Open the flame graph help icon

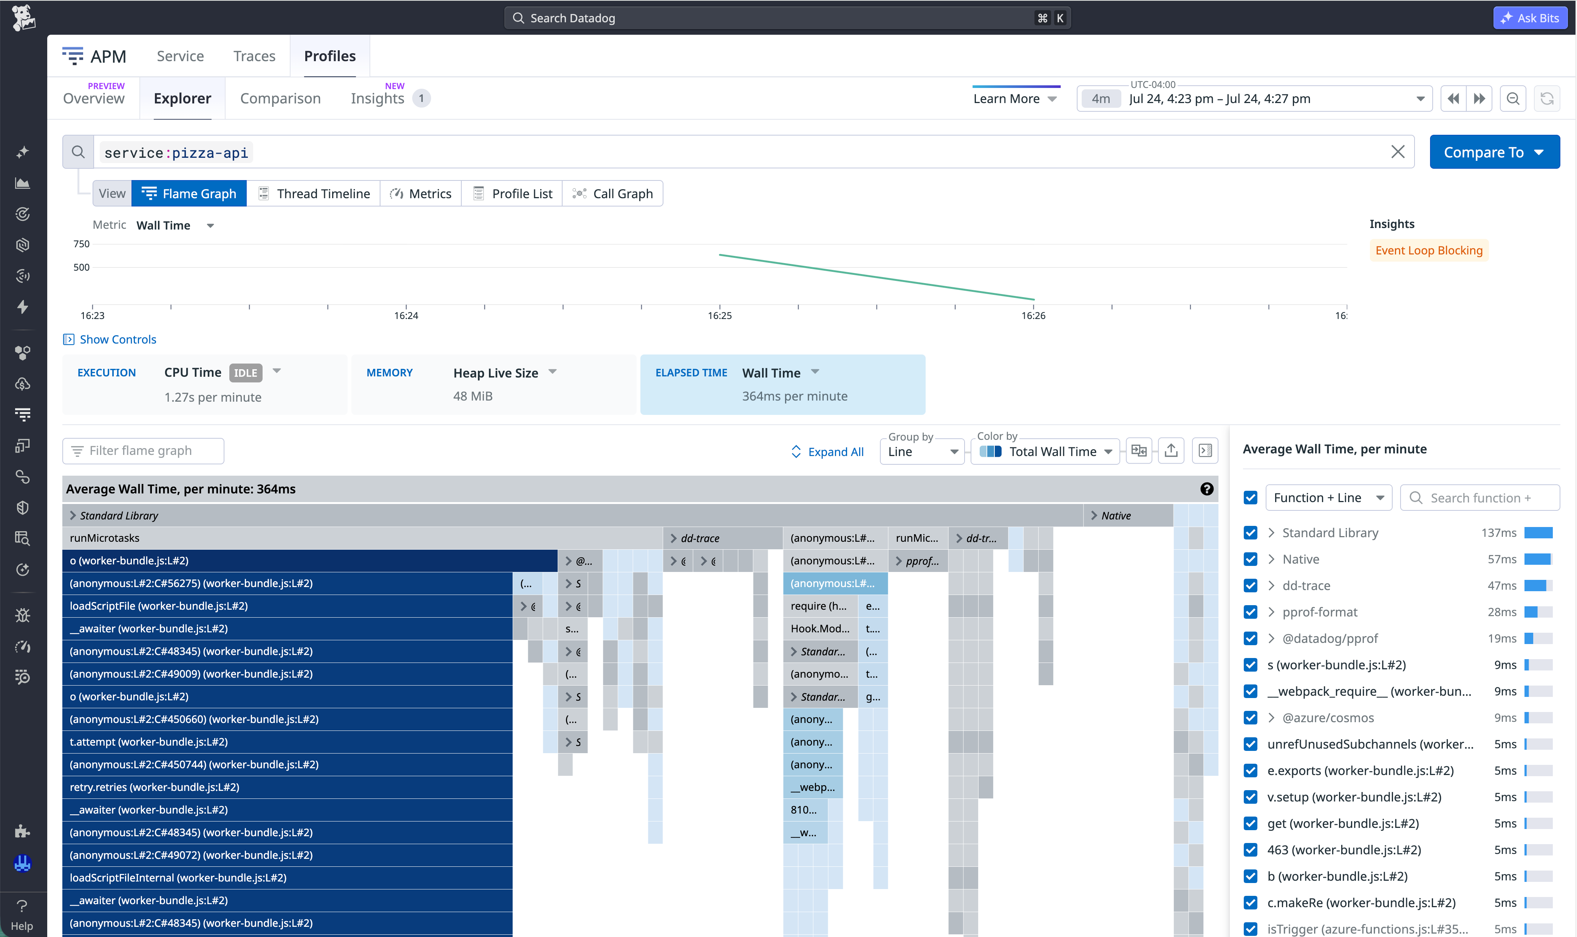[1206, 489]
